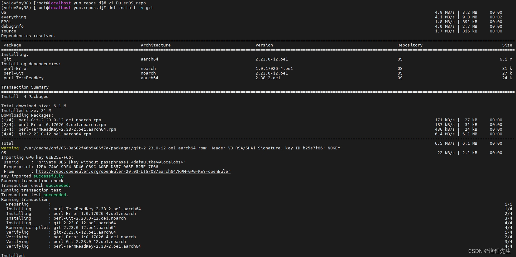Click the 'vi EulerOS.repo' command text
Screen dimensions: 516x257
pos(127,3)
